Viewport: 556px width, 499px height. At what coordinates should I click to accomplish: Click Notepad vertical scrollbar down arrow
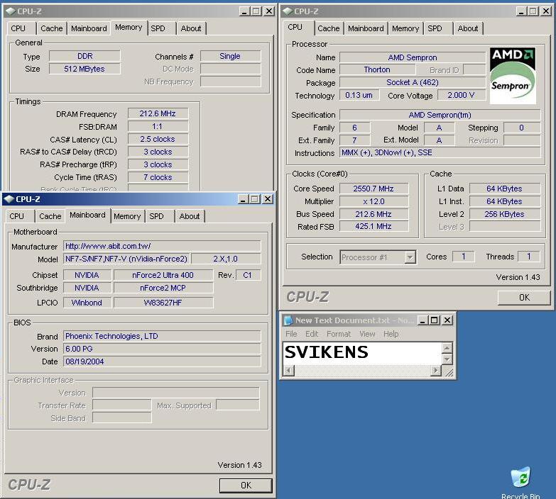click(447, 359)
